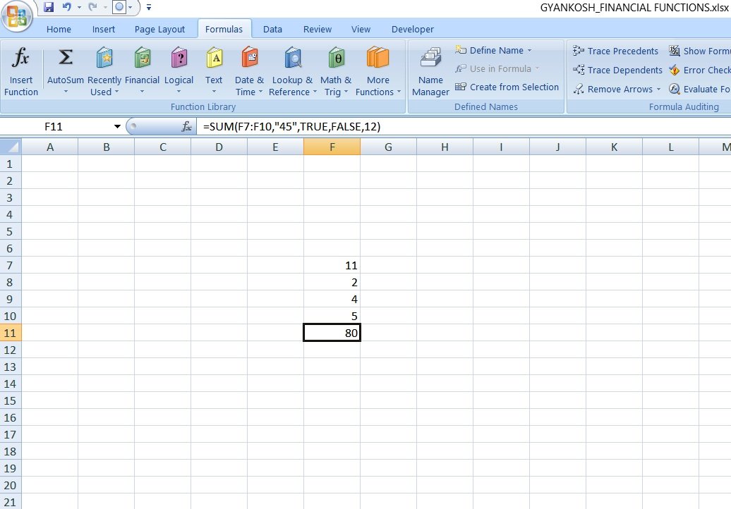Viewport: 731px width, 509px height.
Task: Expand the Remove Arrows dropdown
Action: pos(617,89)
